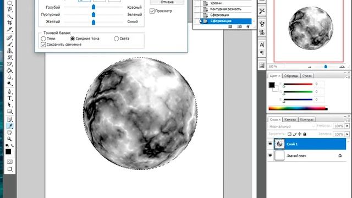Select the Magic Wand tool

10,16
